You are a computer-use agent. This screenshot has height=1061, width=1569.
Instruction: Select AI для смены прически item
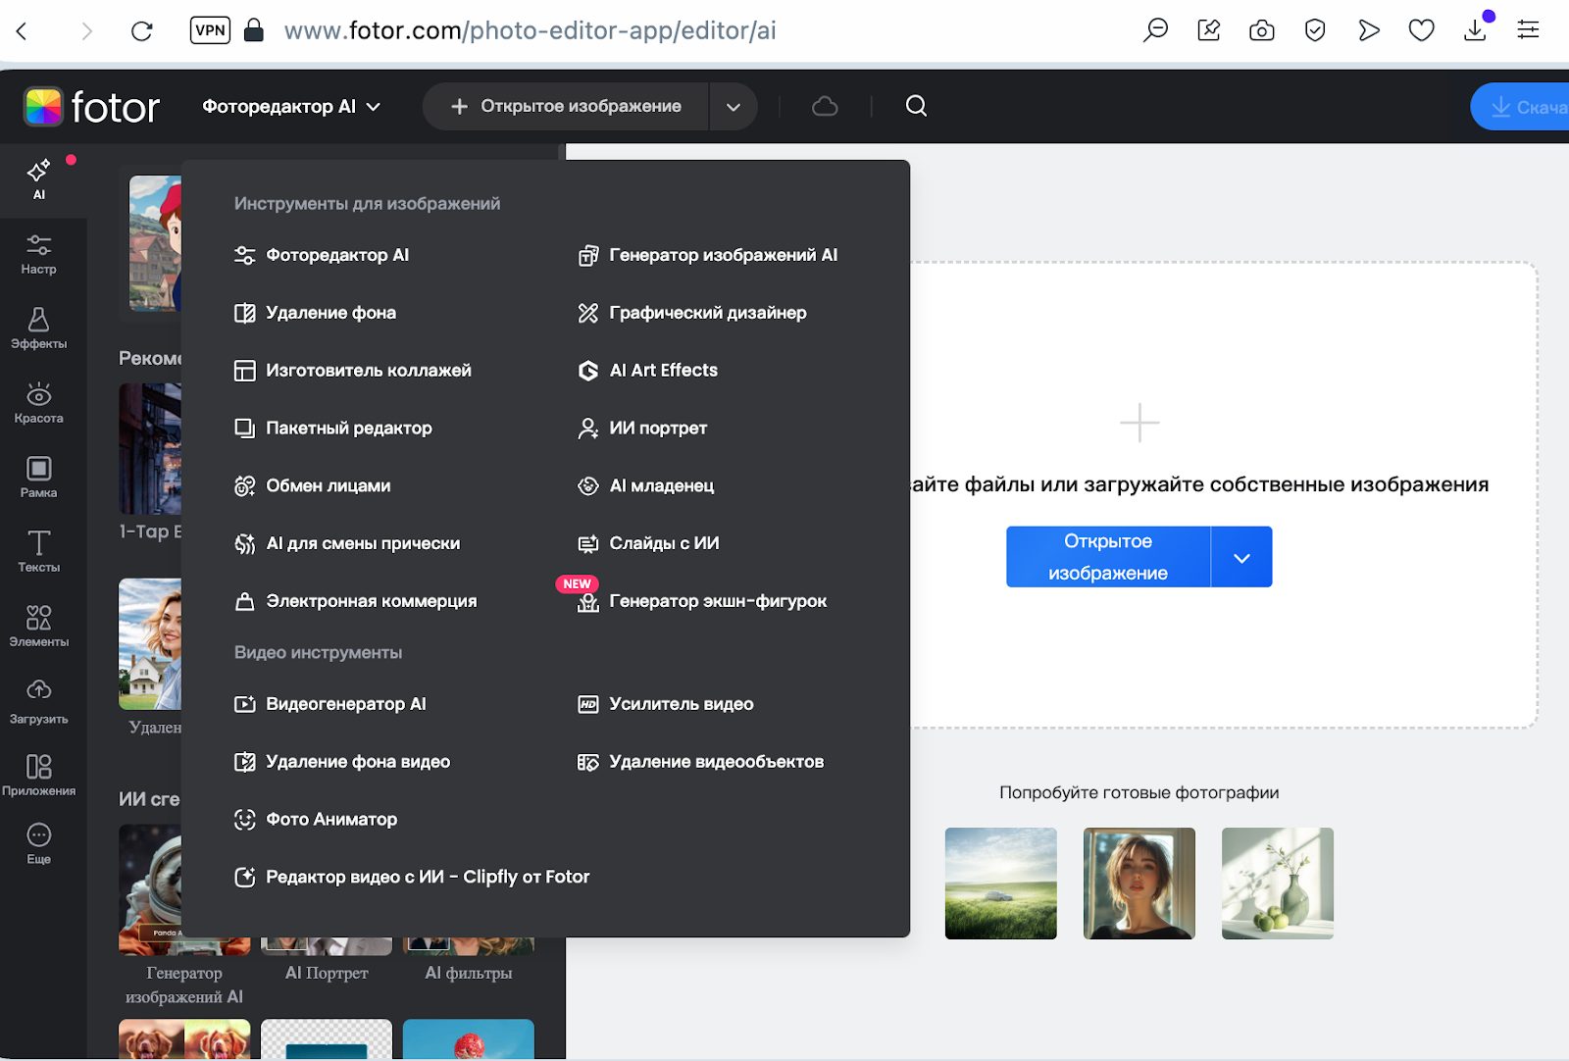(347, 543)
